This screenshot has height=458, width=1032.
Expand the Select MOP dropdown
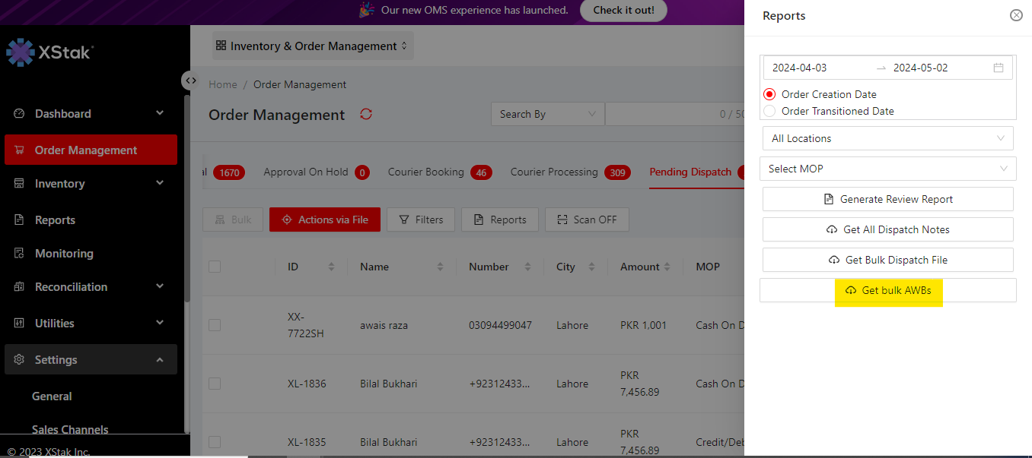[x=887, y=169]
